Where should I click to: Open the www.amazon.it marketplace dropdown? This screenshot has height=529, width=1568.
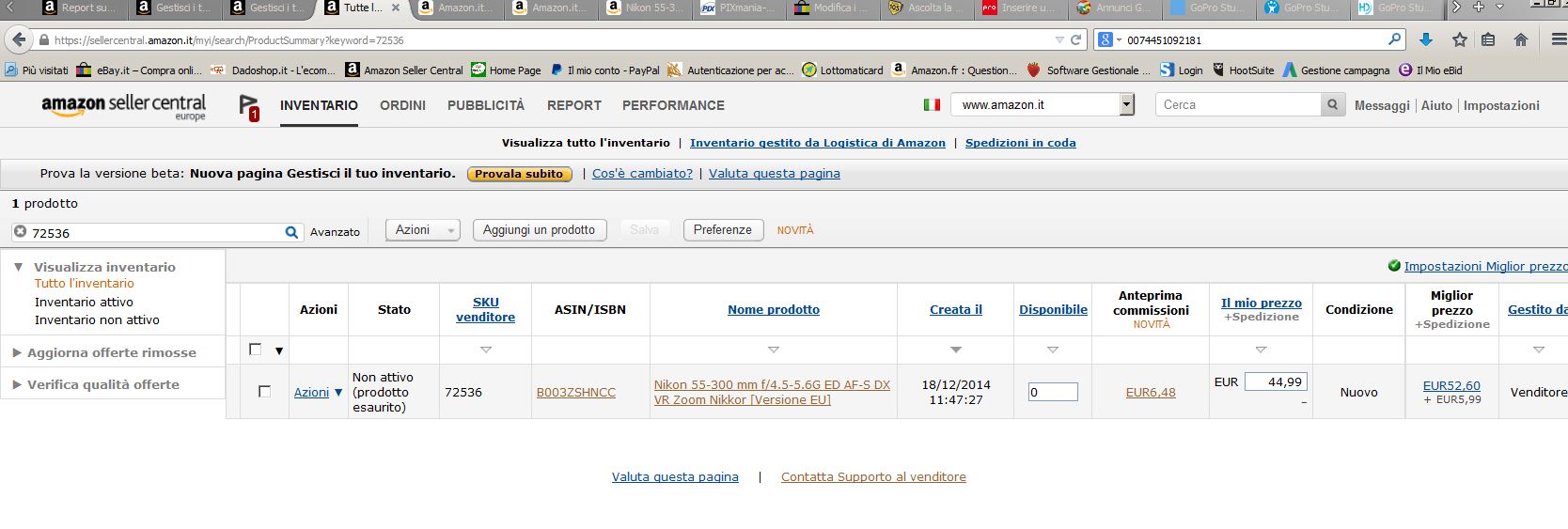(1043, 104)
